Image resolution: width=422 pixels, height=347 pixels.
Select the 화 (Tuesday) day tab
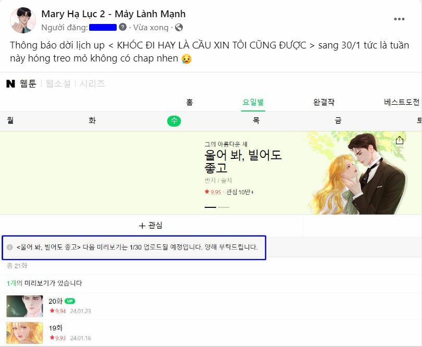point(92,120)
